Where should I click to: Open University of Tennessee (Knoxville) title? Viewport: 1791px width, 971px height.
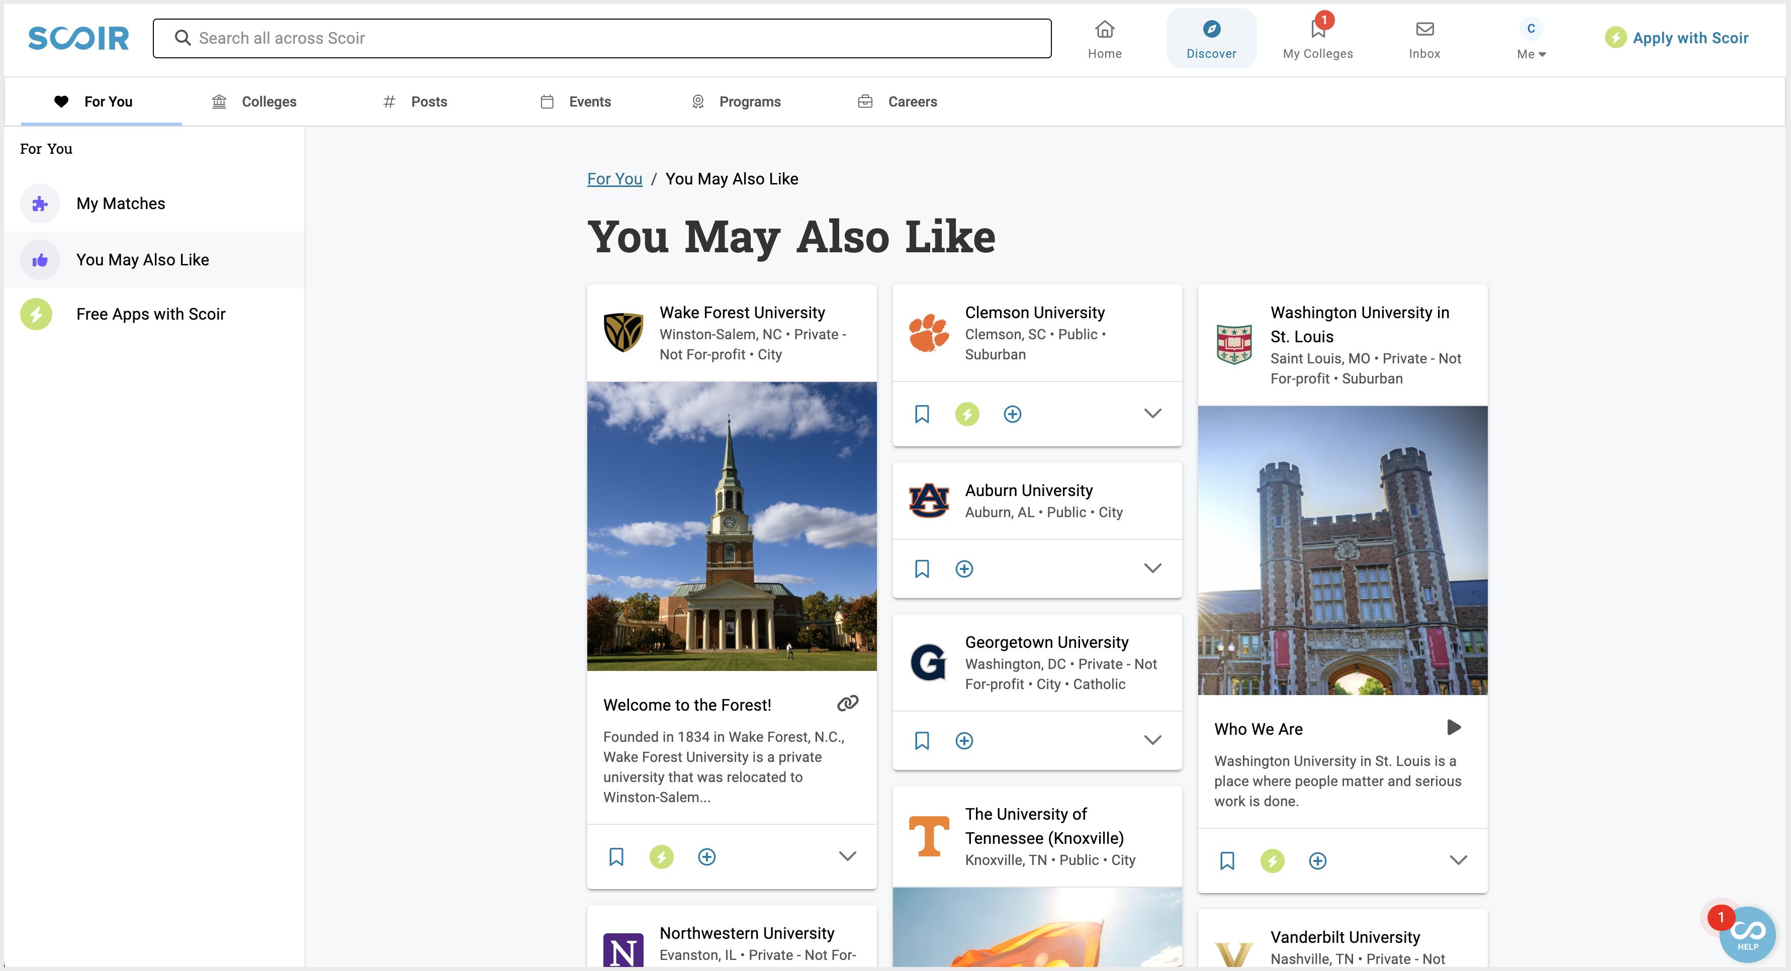click(x=1044, y=826)
